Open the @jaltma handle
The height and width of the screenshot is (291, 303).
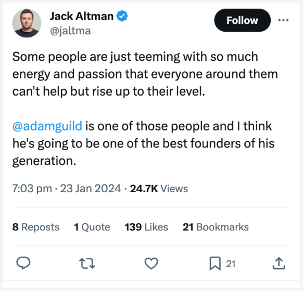(70, 31)
